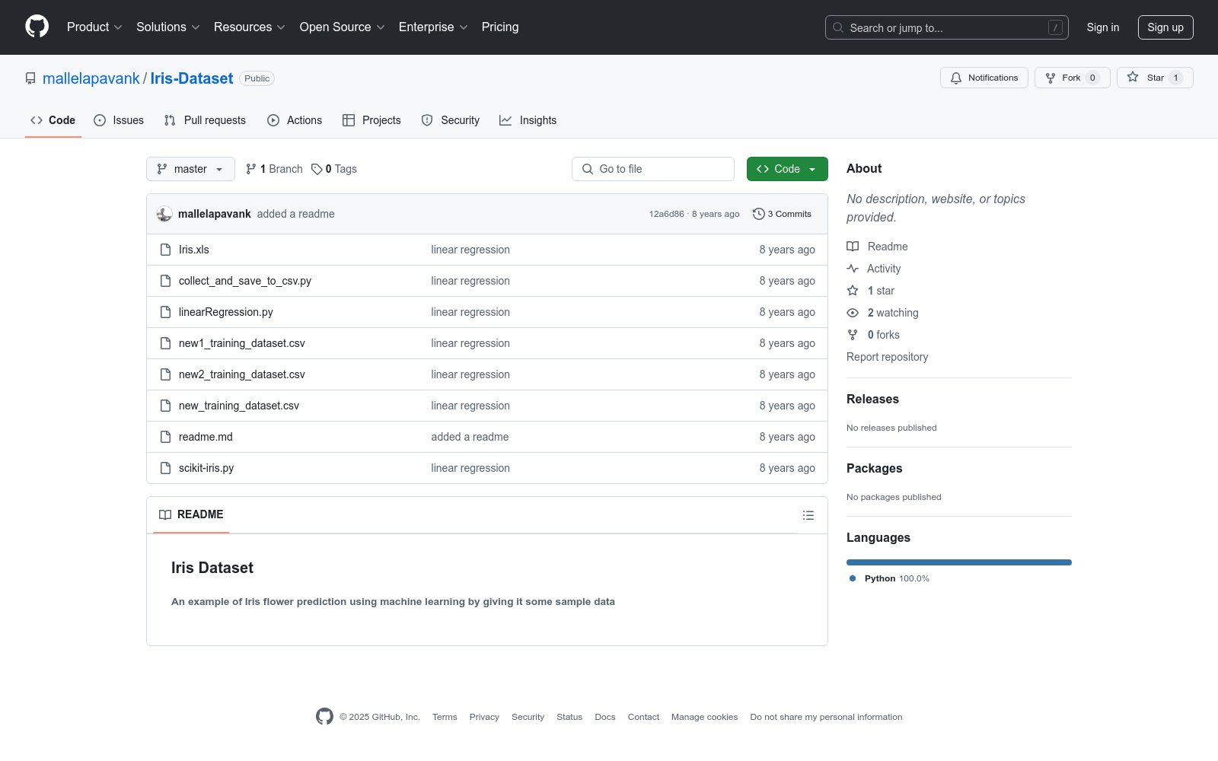Open the Enterprise dropdown
The image size is (1218, 761).
(433, 27)
